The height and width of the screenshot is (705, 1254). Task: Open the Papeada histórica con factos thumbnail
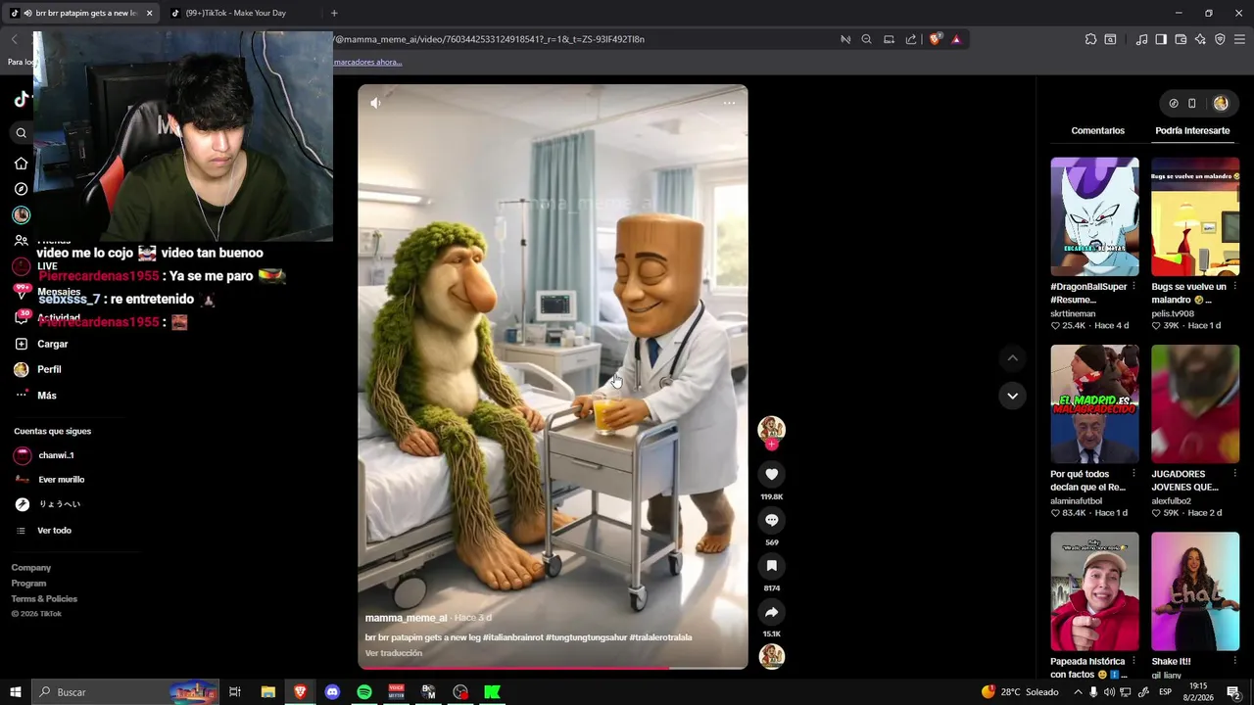click(x=1094, y=591)
